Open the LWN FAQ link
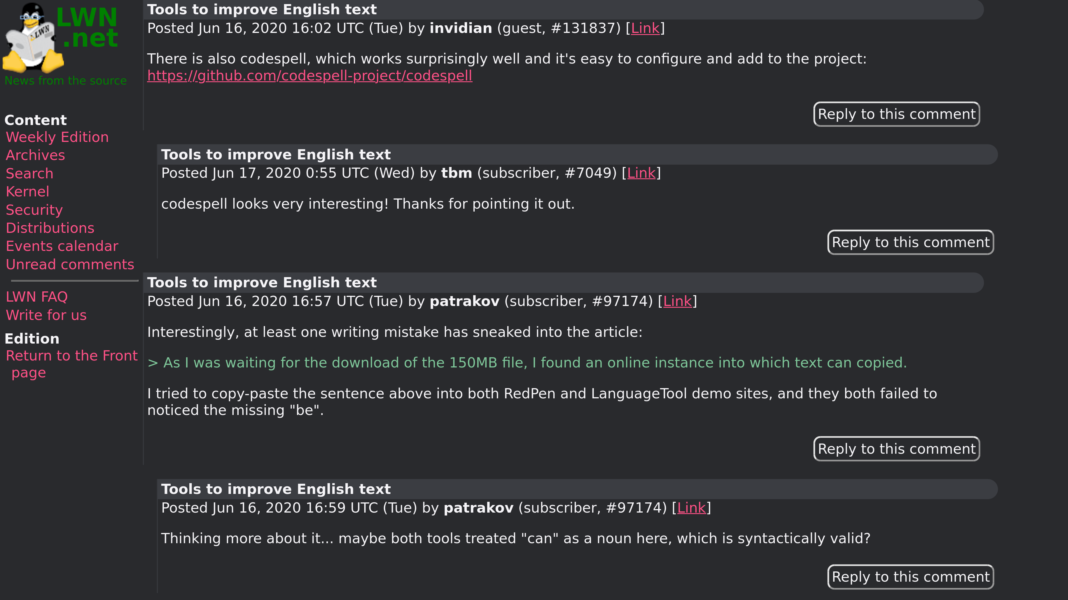The width and height of the screenshot is (1068, 600). click(36, 297)
